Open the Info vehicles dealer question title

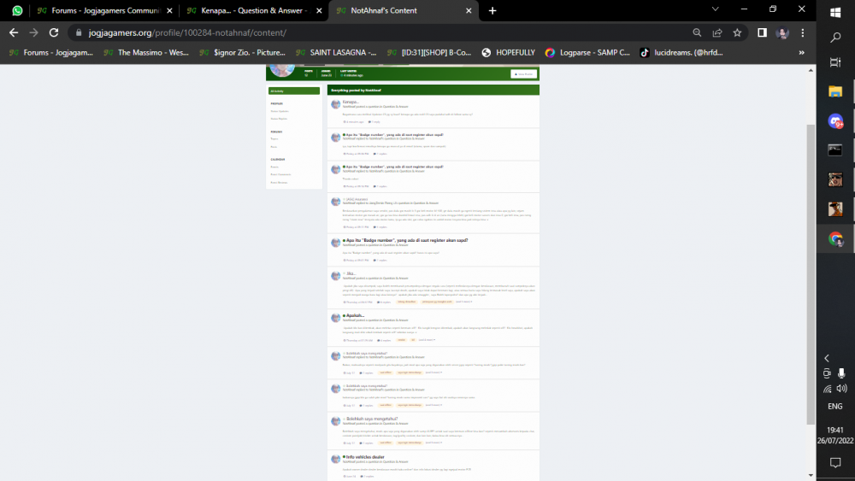365,457
